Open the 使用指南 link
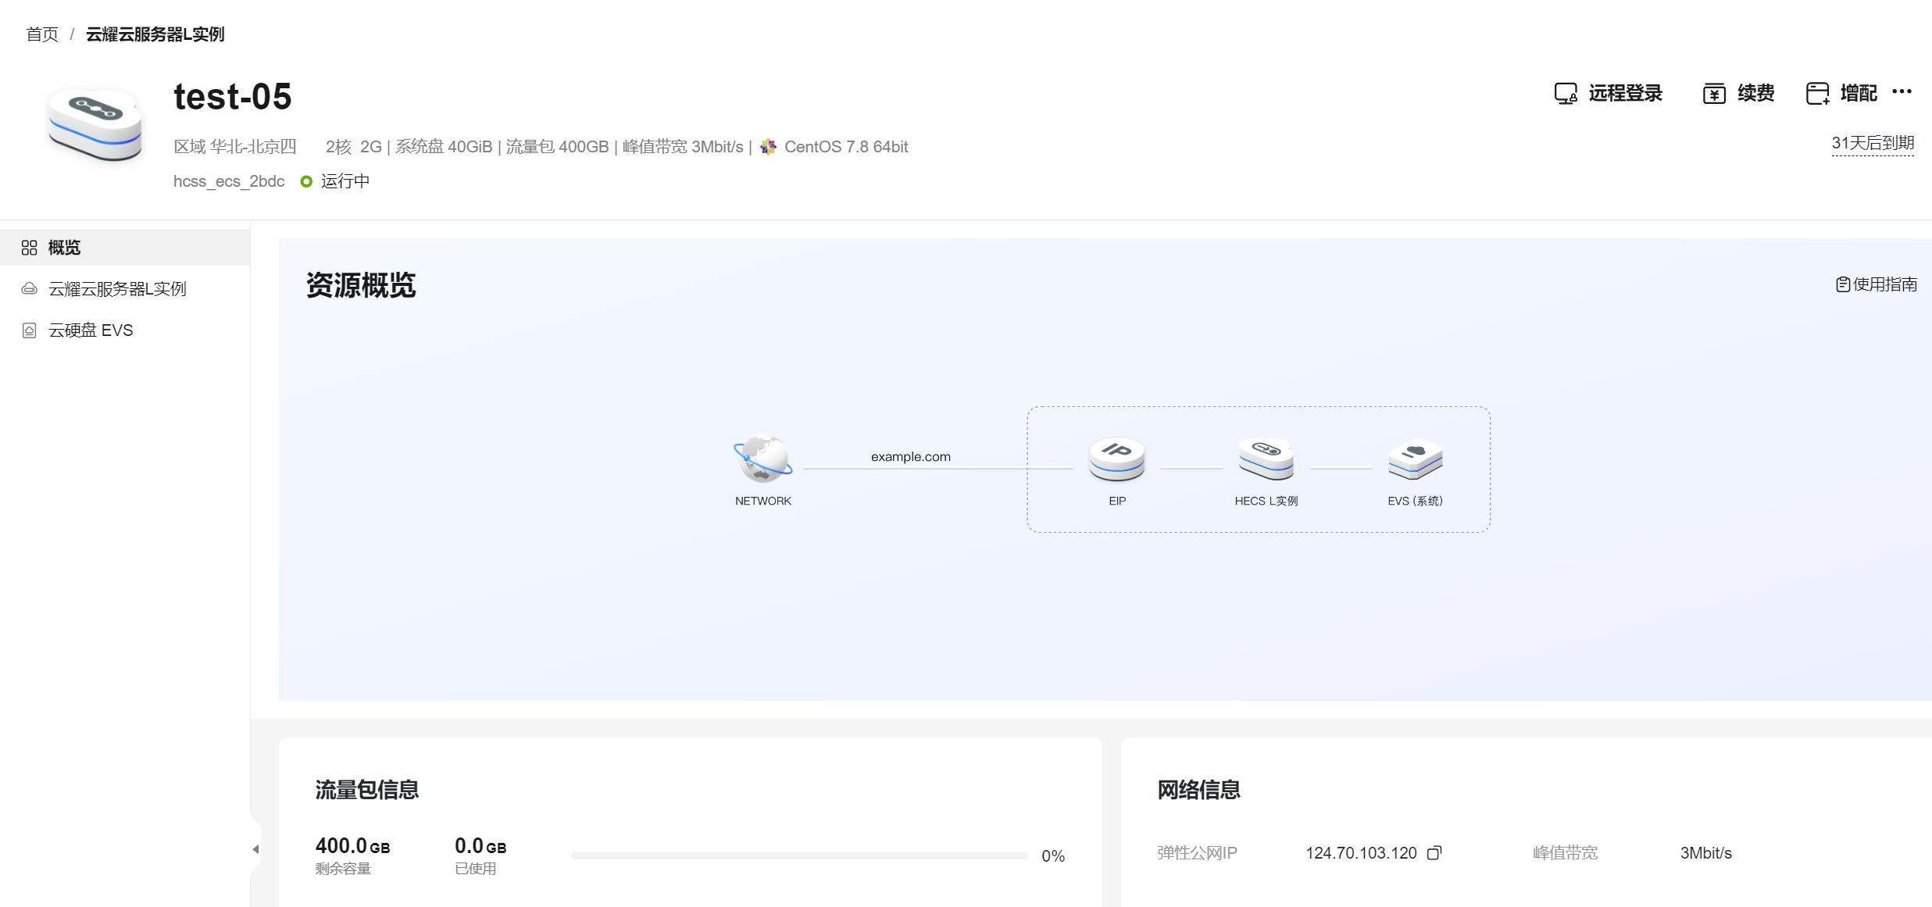The height and width of the screenshot is (907, 1932). click(x=1877, y=284)
